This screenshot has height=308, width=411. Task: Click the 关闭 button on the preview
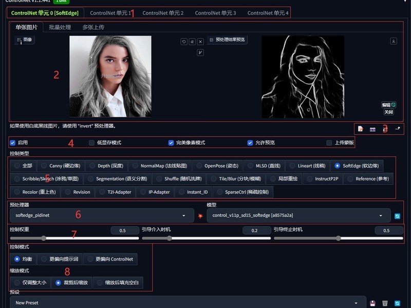point(389,112)
